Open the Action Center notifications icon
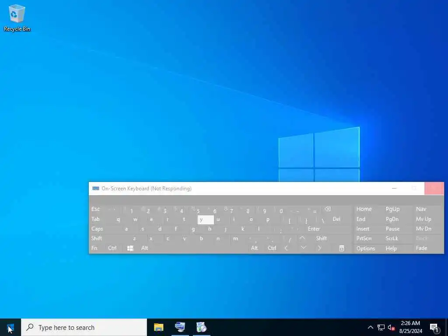The height and width of the screenshot is (336, 448). point(434,327)
